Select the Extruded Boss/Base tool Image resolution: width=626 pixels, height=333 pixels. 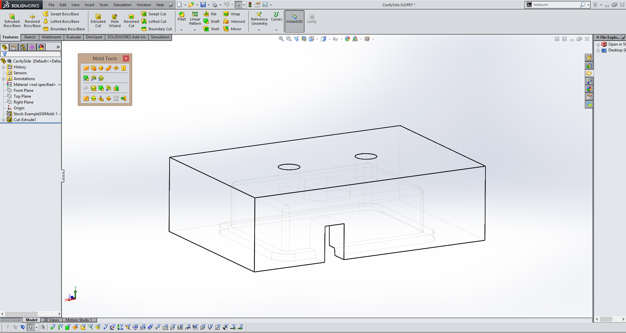pos(12,21)
